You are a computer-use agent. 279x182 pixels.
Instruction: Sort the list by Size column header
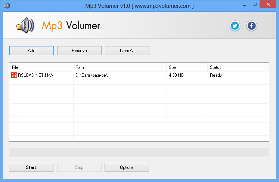[187, 67]
